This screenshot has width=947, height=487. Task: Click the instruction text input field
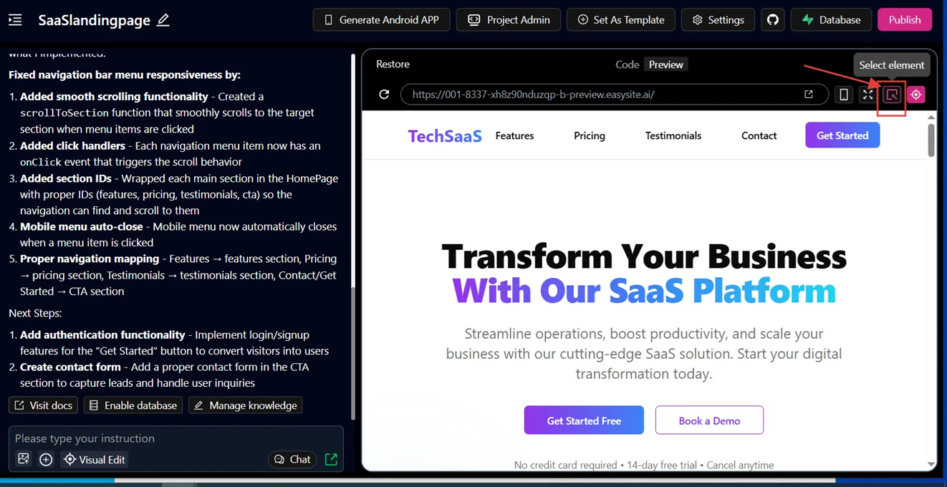coord(176,438)
